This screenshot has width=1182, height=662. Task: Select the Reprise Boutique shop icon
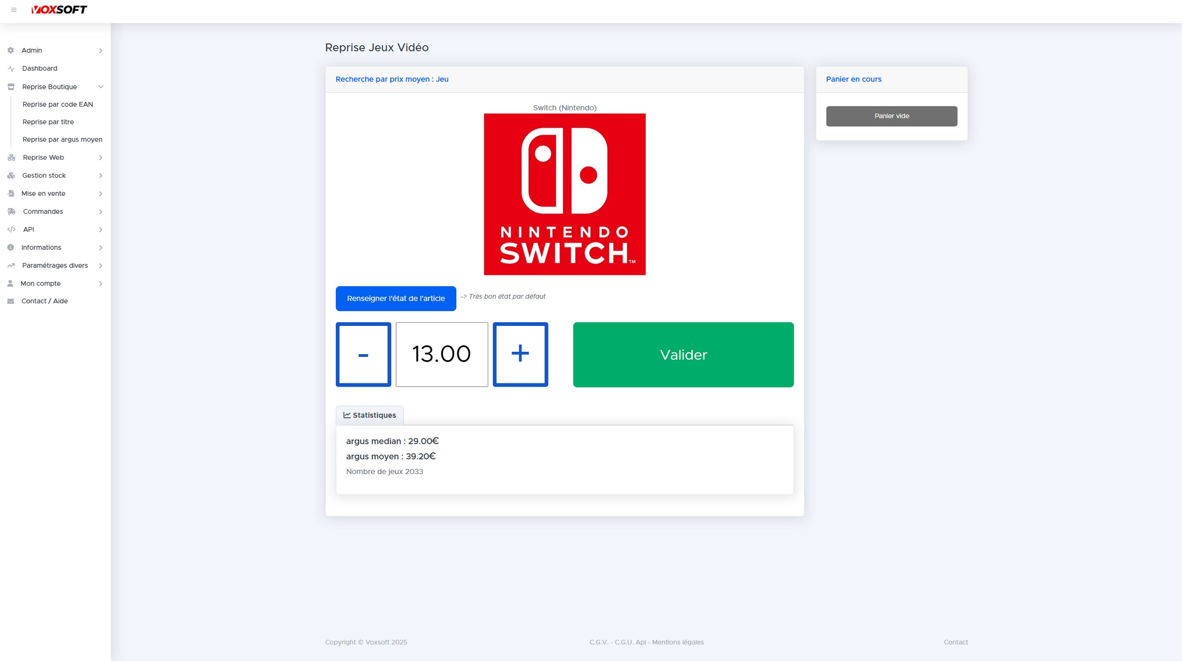(x=11, y=87)
